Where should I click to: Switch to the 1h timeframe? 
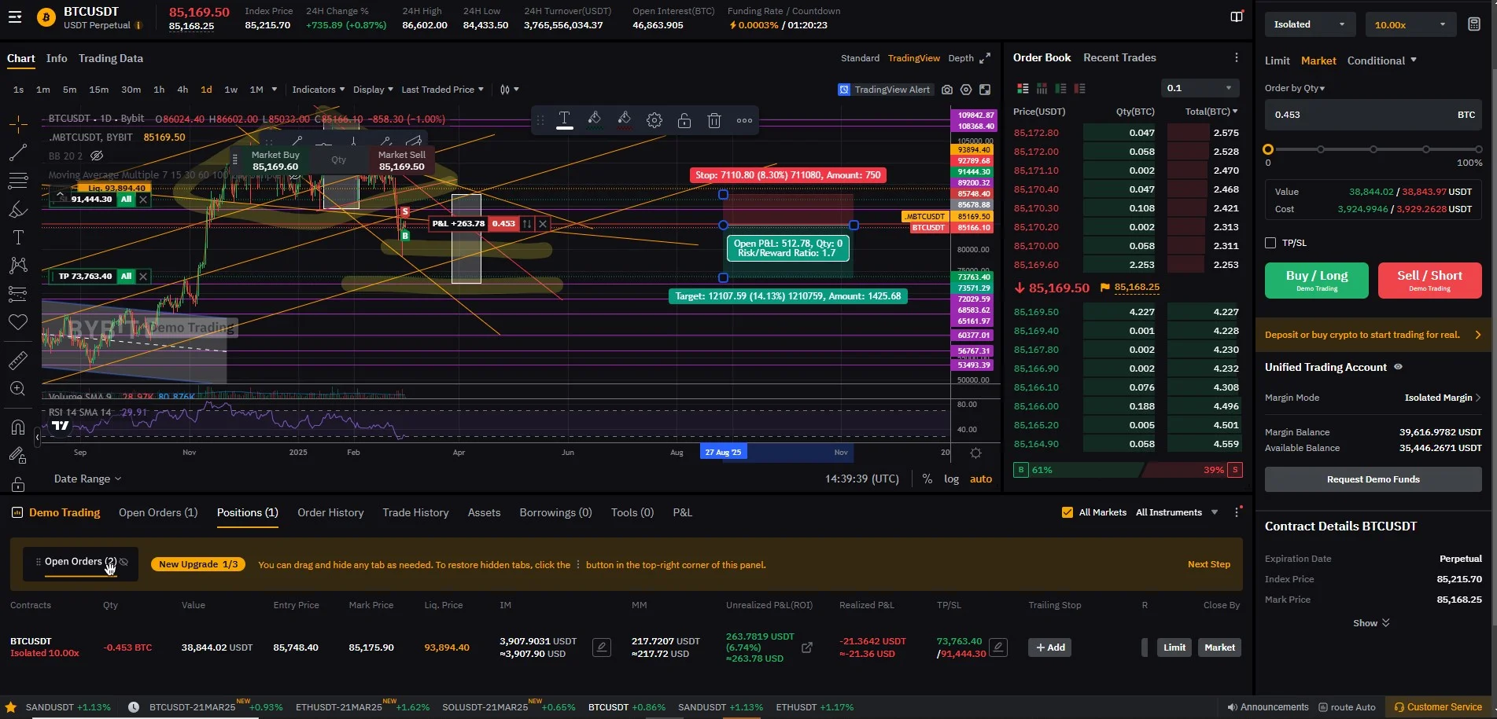click(159, 90)
